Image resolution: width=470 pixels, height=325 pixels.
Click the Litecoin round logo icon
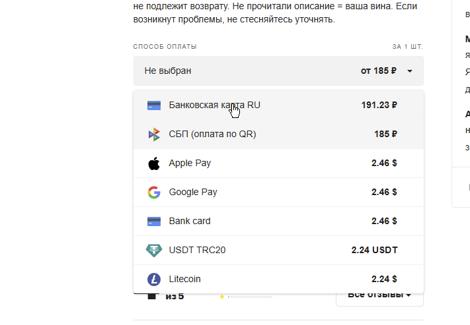tap(154, 280)
